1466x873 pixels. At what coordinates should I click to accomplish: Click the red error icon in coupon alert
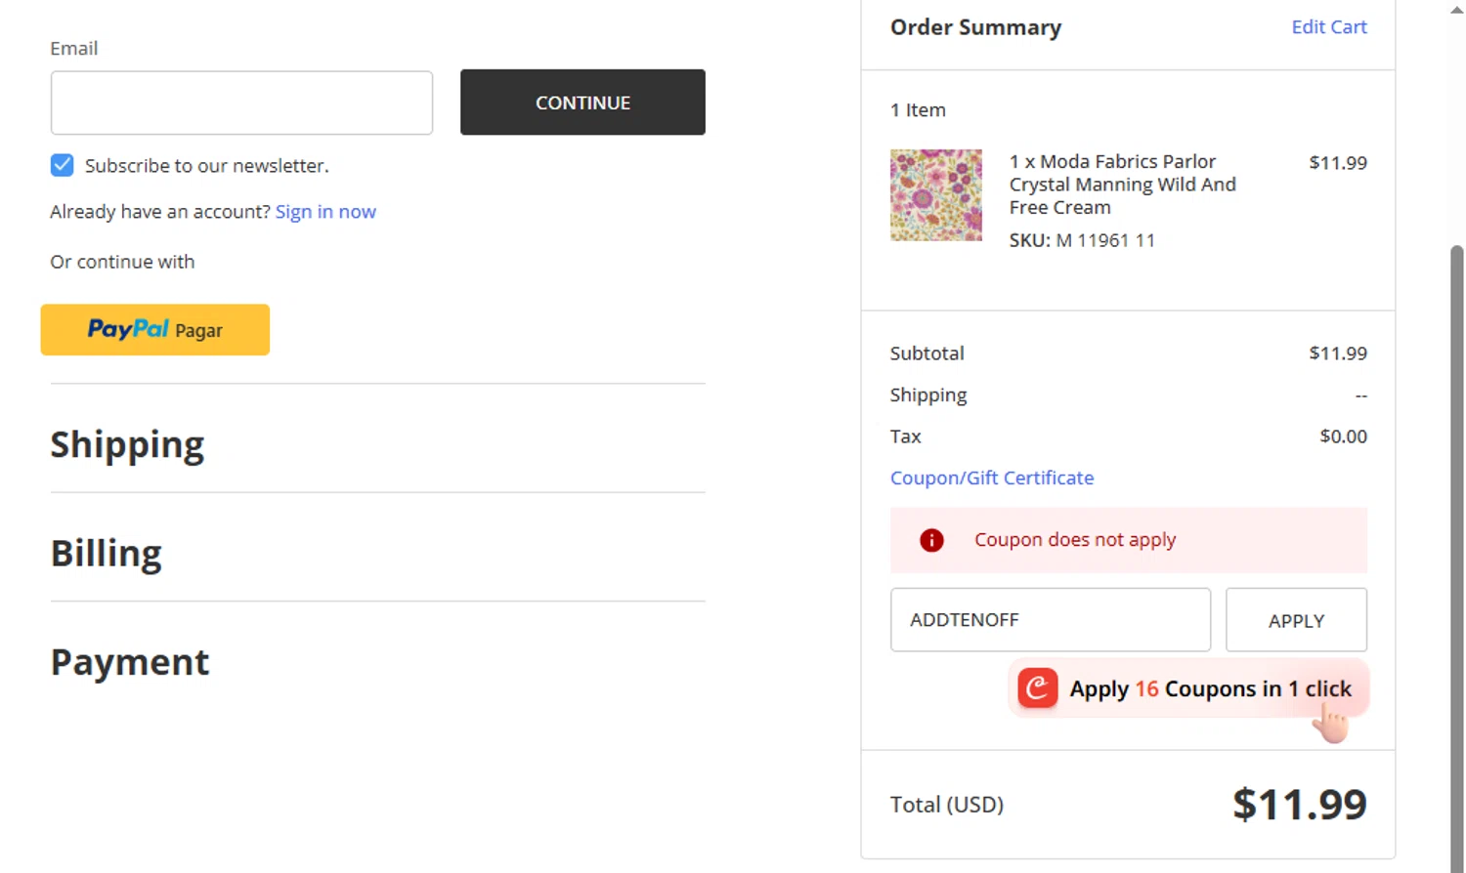[x=931, y=540]
